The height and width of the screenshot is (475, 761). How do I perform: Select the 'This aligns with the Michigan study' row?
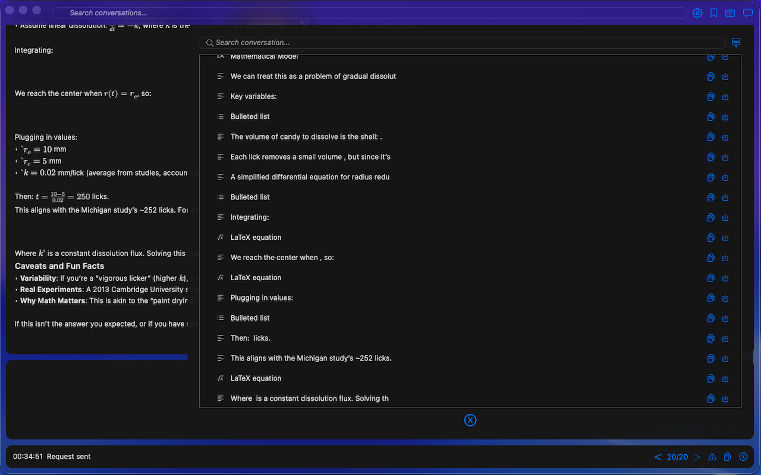pos(310,358)
